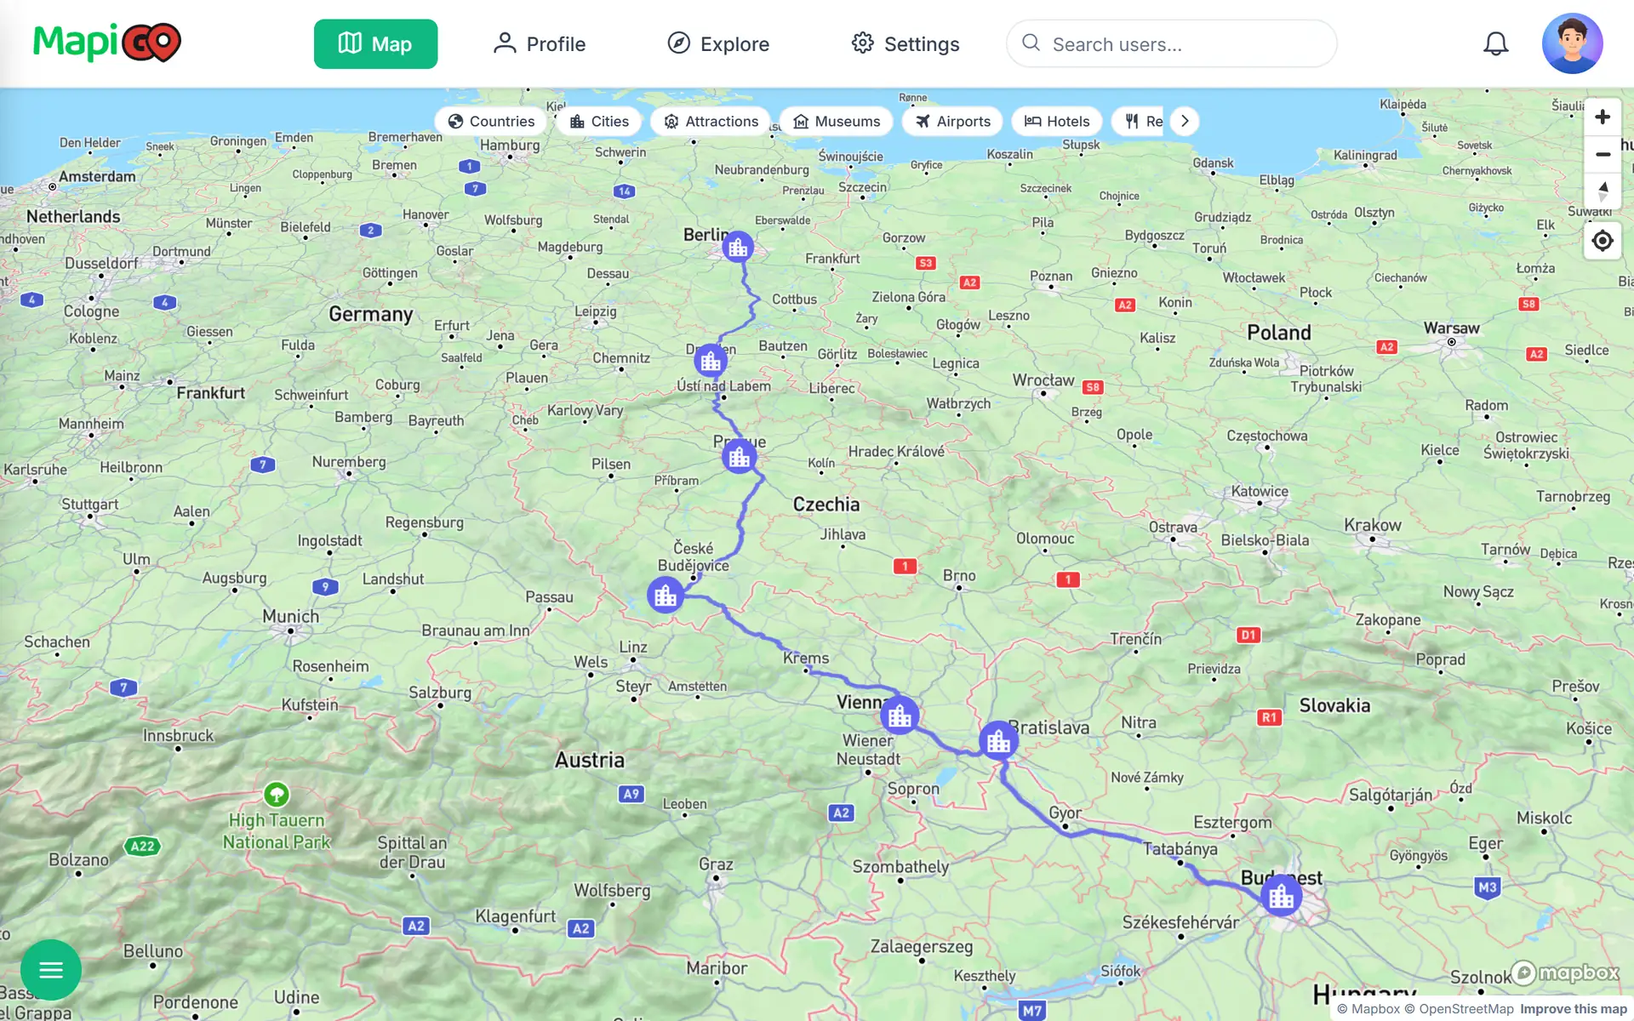
Task: Filter map by Museums
Action: pos(837,121)
